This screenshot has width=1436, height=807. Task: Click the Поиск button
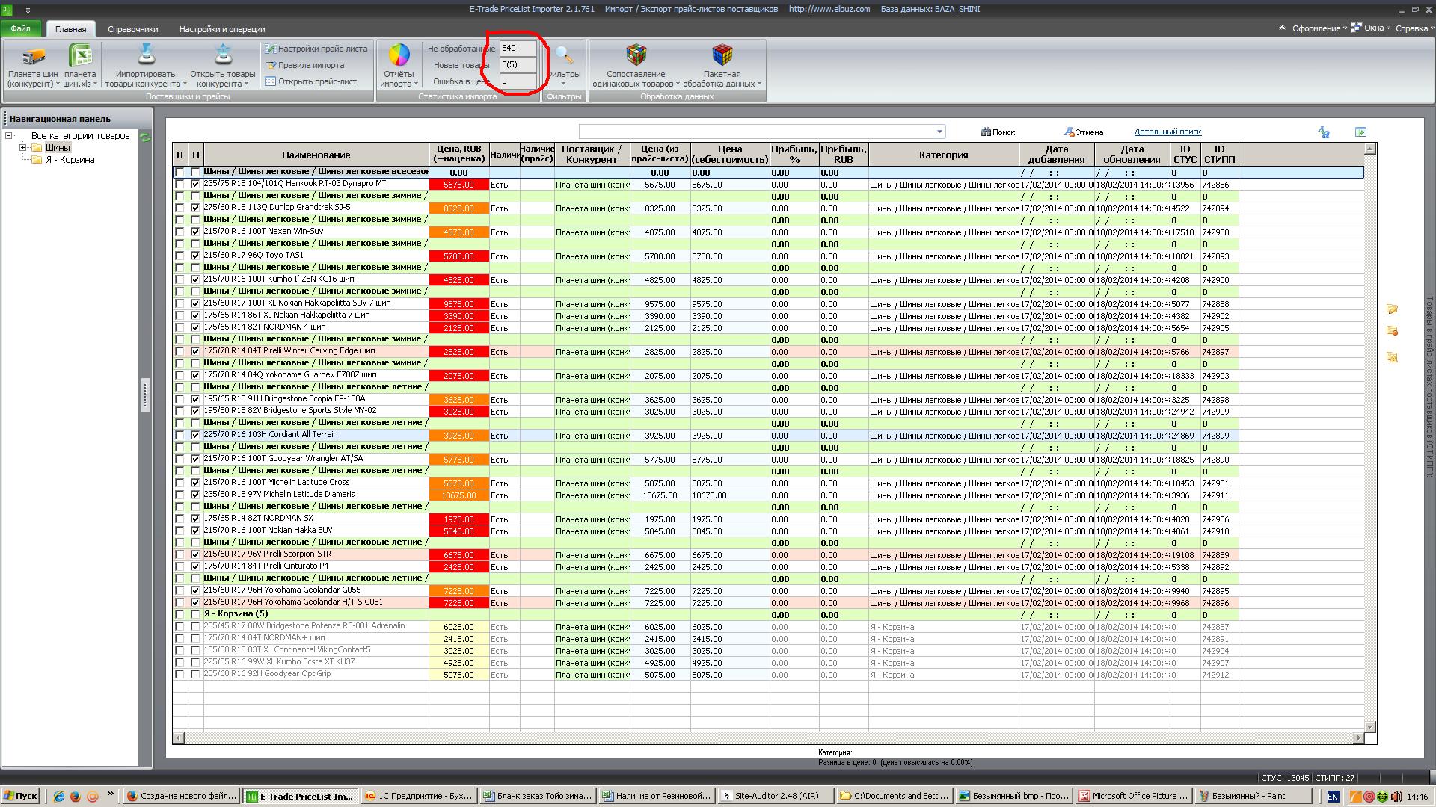(x=998, y=132)
